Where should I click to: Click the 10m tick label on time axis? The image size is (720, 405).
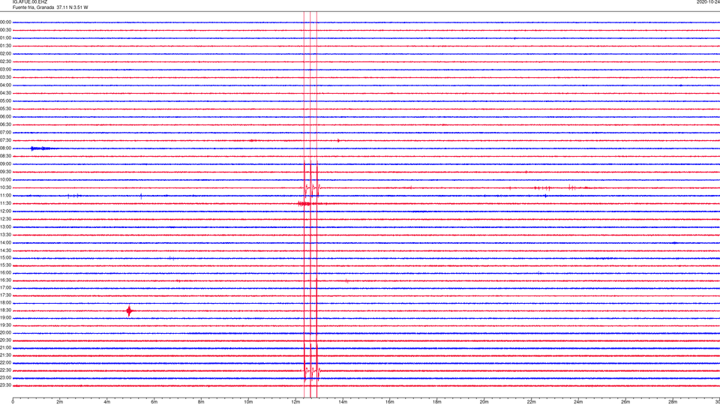(x=248, y=402)
